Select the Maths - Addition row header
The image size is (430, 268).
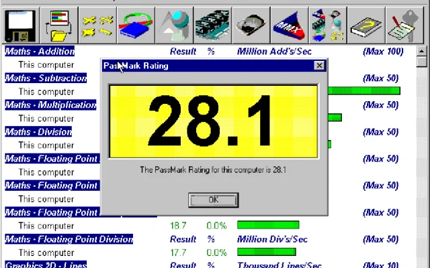click(x=40, y=52)
